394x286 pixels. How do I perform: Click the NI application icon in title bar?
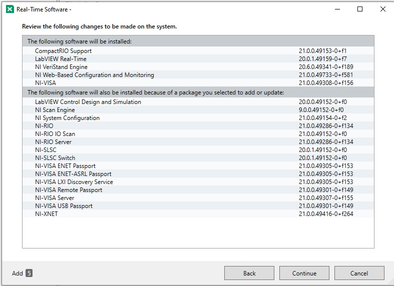[10, 9]
